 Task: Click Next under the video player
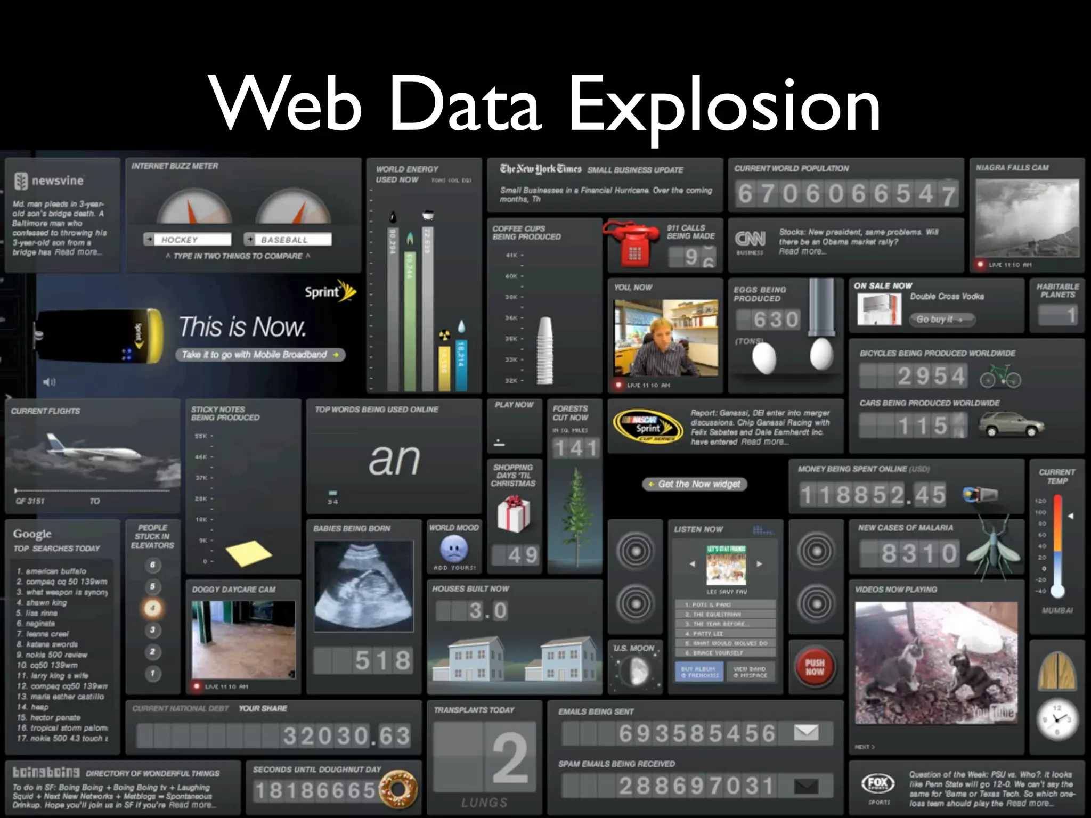tap(865, 747)
